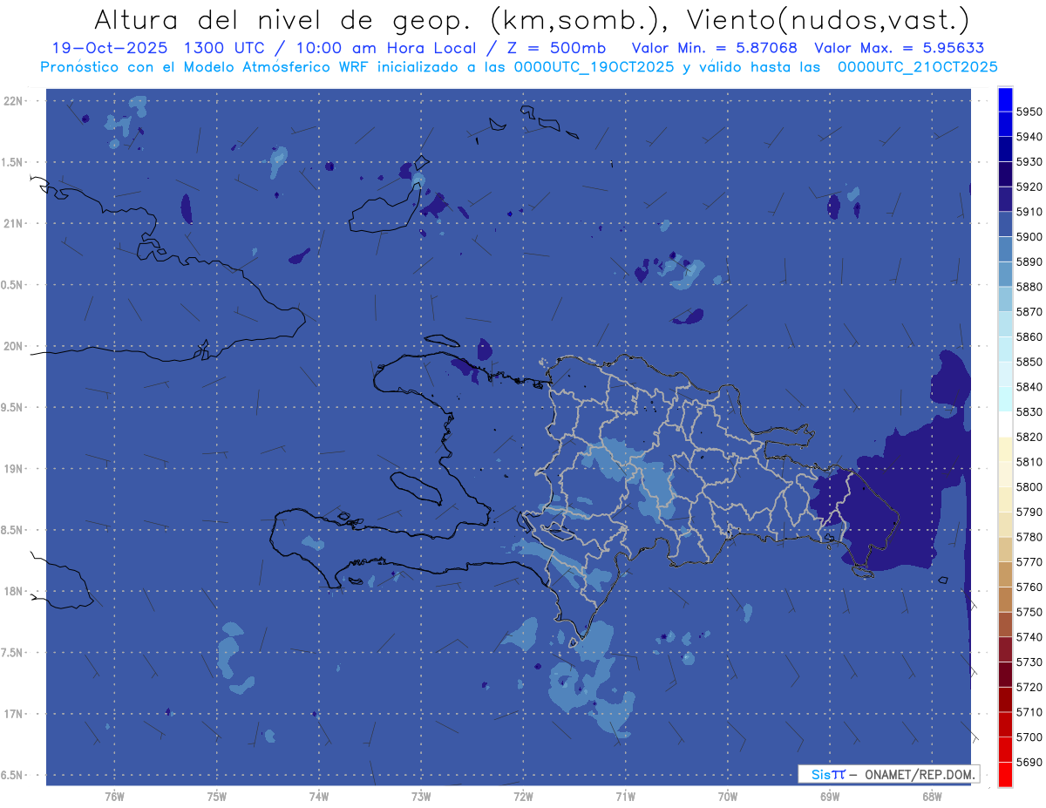This screenshot has width=1046, height=808.
Task: Click the 22N latitude axis label
Action: pos(13,101)
